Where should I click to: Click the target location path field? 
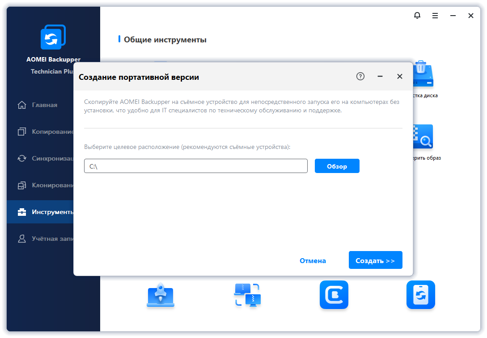point(196,166)
